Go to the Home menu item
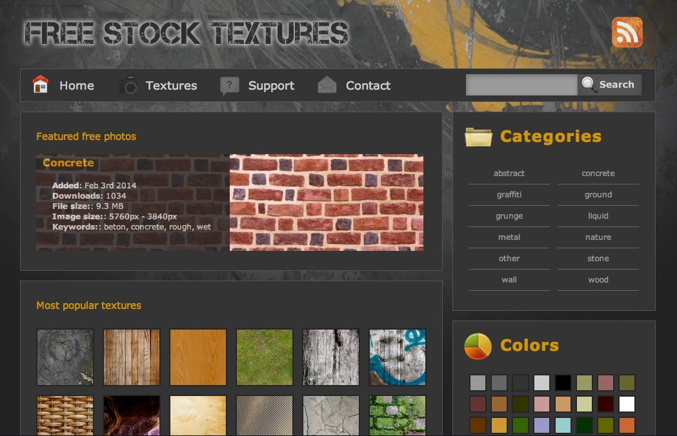Viewport: 677px width, 436px height. click(x=76, y=86)
